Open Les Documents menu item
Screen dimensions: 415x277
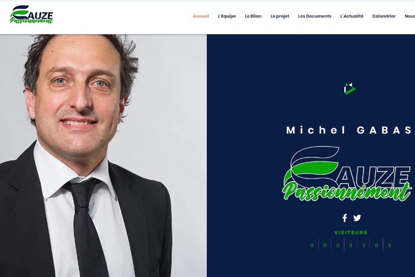pos(315,16)
